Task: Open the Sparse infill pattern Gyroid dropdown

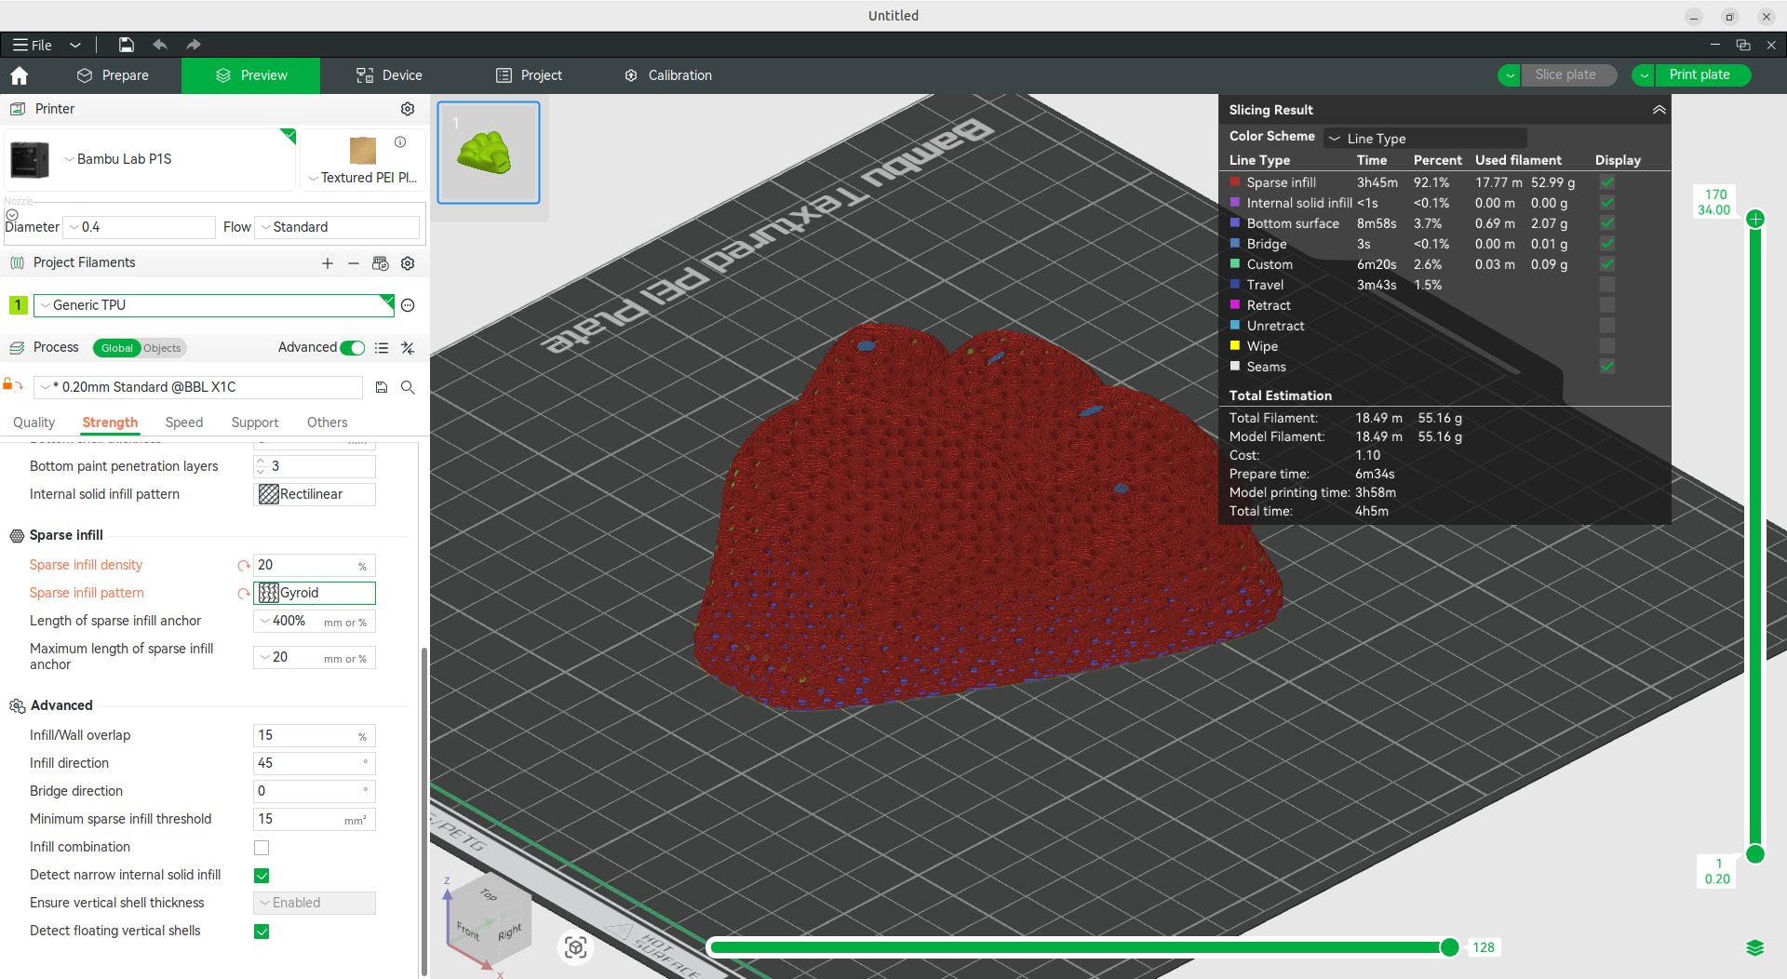Action: click(x=315, y=593)
